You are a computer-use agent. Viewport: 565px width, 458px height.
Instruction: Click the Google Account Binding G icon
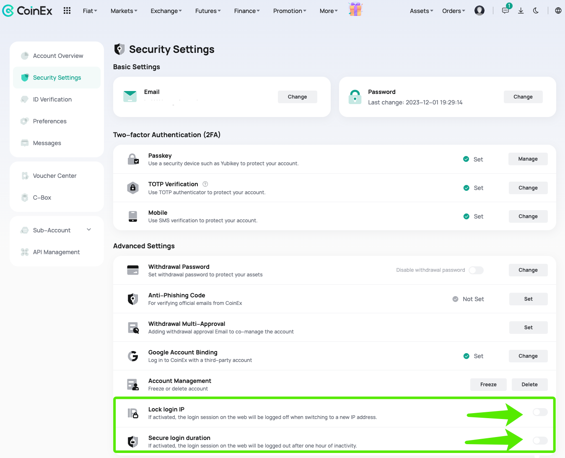tap(133, 356)
